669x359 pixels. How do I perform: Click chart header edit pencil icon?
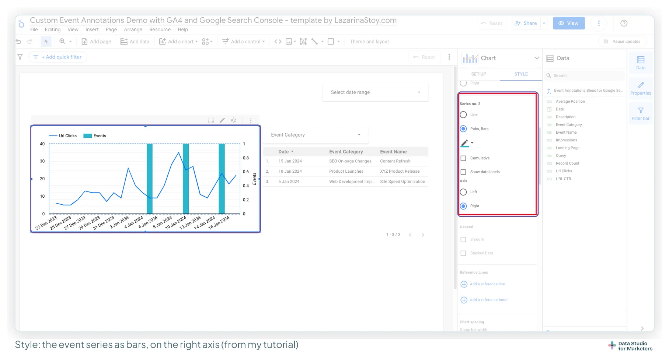222,120
